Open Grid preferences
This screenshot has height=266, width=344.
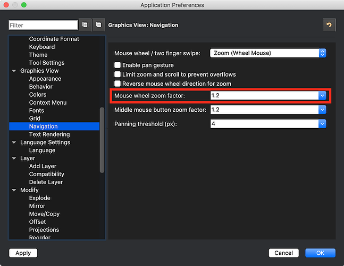pyautogui.click(x=35, y=118)
